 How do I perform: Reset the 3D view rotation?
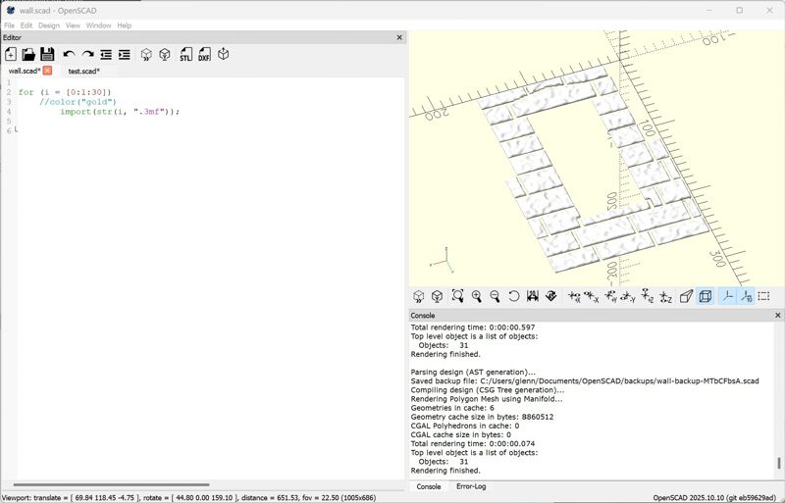click(x=514, y=296)
